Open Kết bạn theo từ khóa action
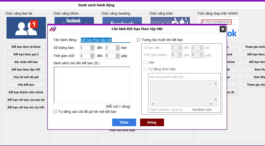This screenshot has width=265, height=146. [x=26, y=47]
